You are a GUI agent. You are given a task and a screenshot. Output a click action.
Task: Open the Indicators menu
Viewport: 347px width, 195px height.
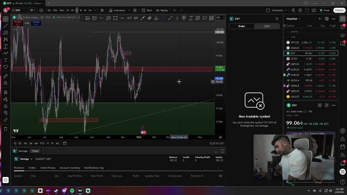click(117, 10)
